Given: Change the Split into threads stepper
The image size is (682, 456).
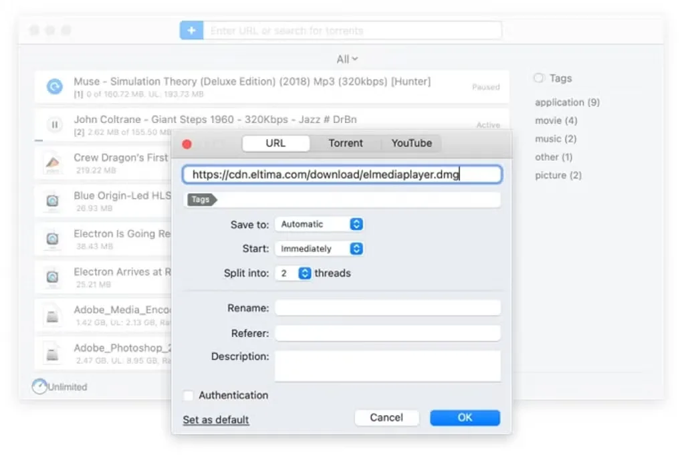Looking at the screenshot, I should click(304, 273).
